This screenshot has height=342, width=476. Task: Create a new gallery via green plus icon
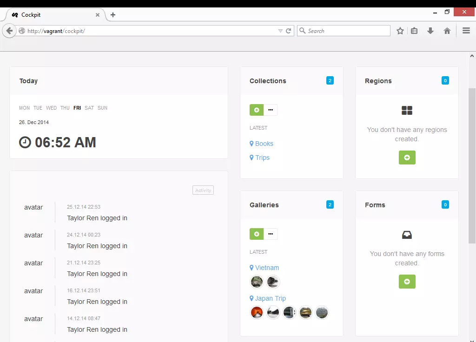[x=257, y=234]
